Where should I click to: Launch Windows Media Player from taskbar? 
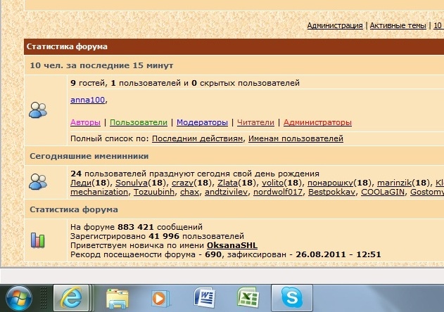pos(159,298)
